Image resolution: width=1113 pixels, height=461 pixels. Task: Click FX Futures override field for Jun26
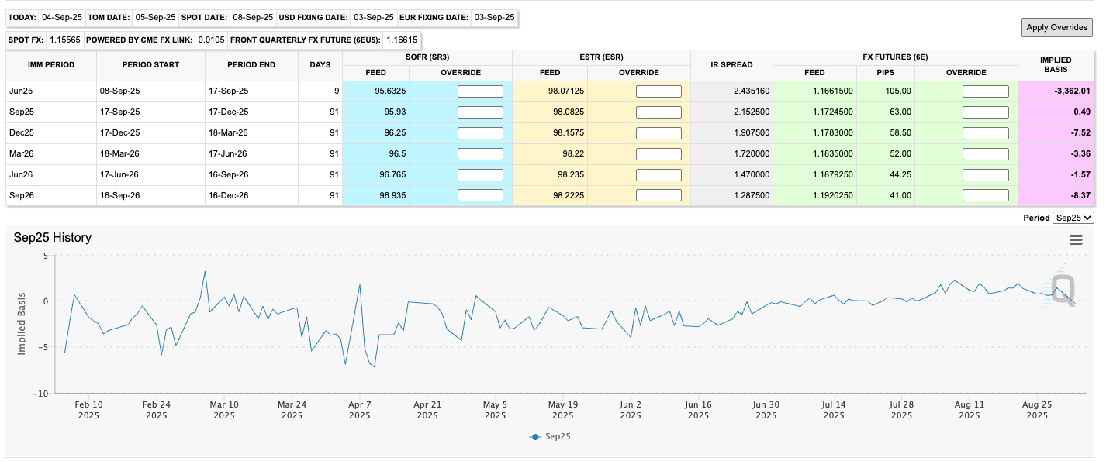[x=986, y=175]
